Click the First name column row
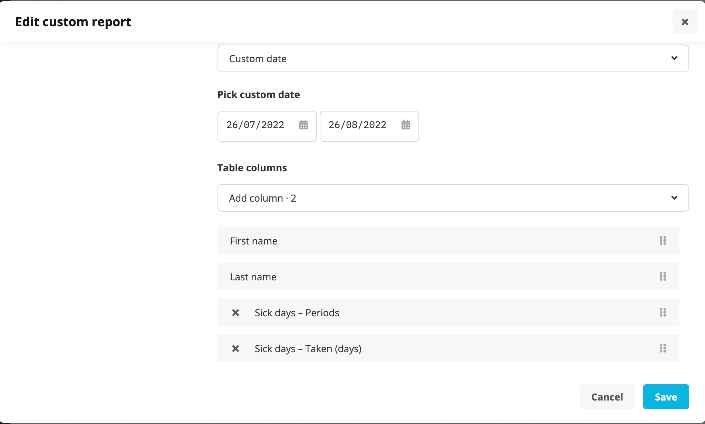This screenshot has height=424, width=705. [448, 241]
